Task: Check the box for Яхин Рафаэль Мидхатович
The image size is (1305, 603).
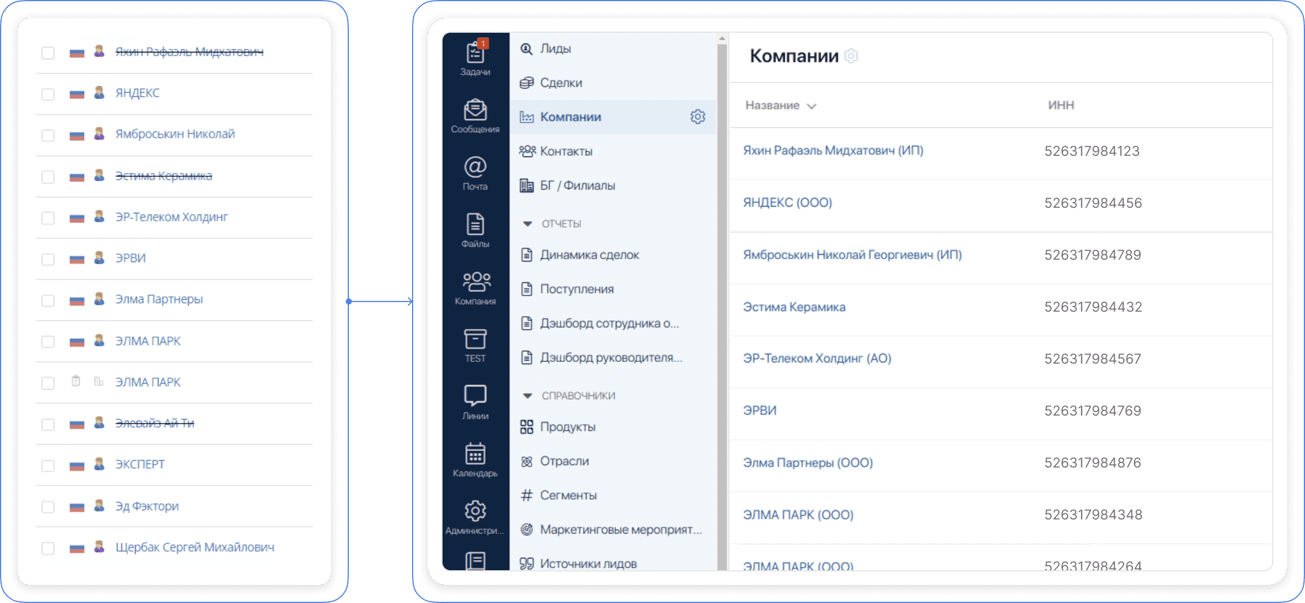Action: pos(48,53)
